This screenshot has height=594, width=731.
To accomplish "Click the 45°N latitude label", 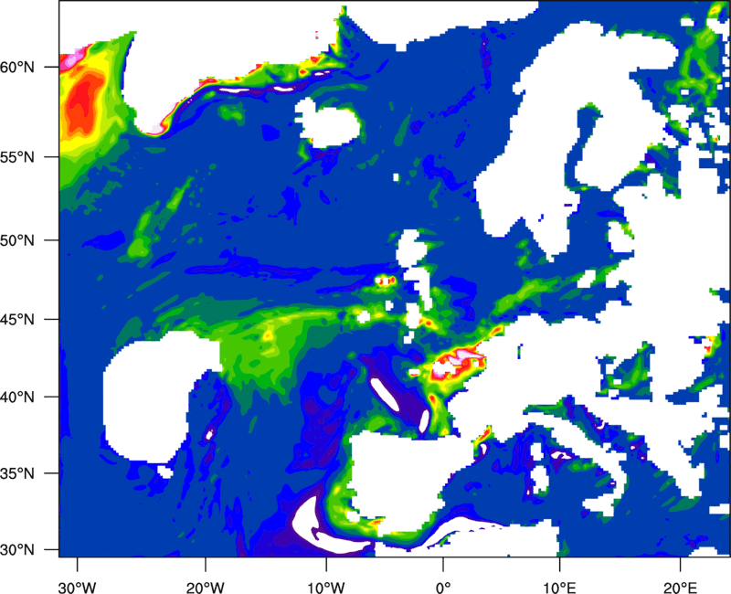I will pyautogui.click(x=17, y=319).
